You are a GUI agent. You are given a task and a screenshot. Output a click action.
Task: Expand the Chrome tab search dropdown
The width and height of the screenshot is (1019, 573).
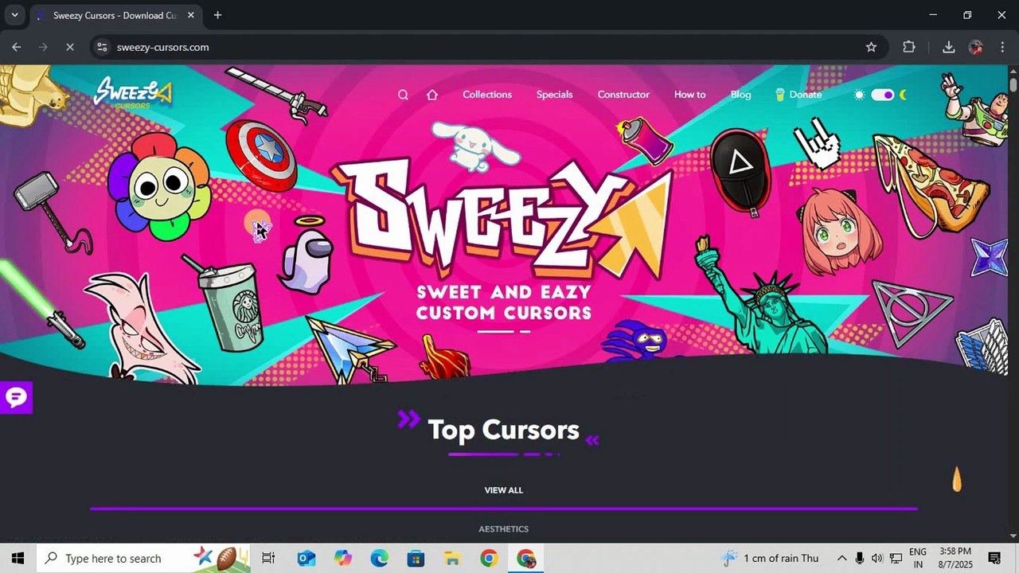(x=14, y=15)
